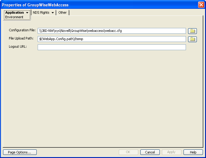206x158 pixels.
Task: Browse for the File Upload Path folder icon
Action: (x=192, y=39)
